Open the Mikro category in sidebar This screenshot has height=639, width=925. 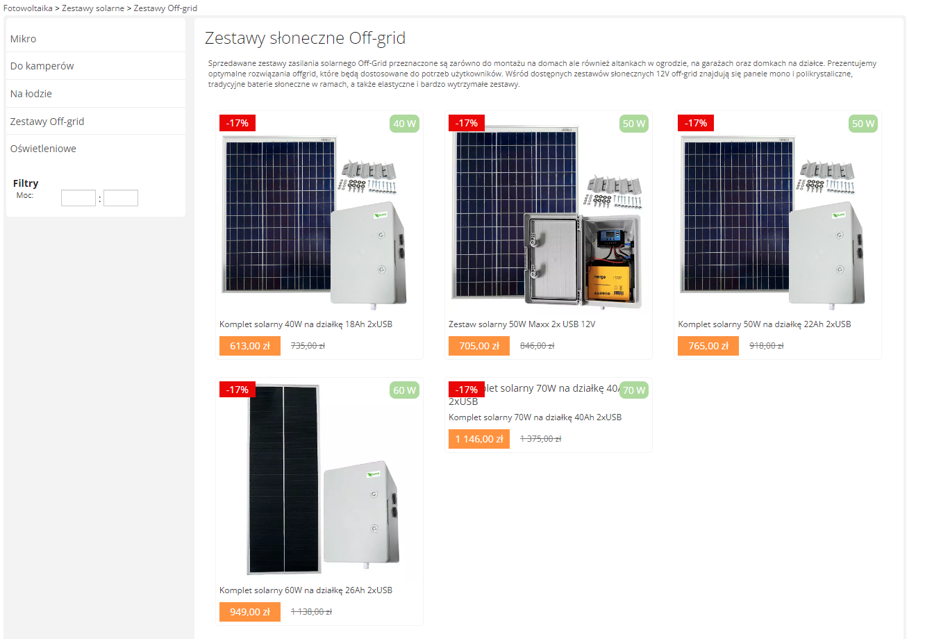(24, 39)
